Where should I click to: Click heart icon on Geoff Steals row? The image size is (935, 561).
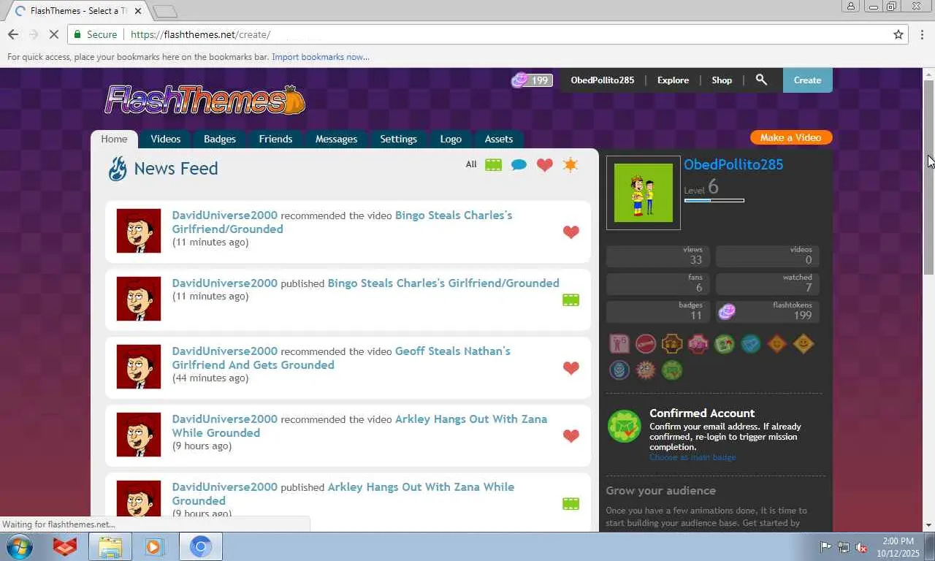[570, 367]
